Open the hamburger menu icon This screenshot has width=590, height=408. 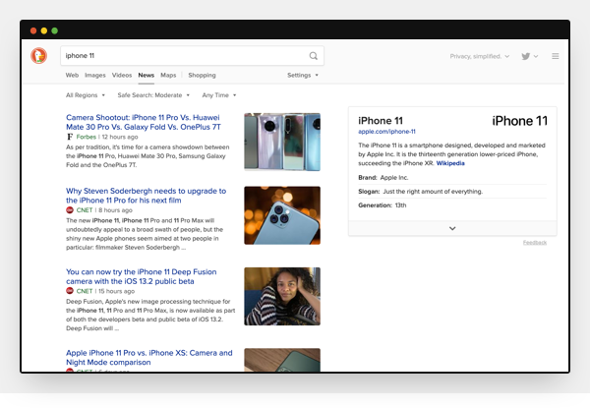[555, 56]
